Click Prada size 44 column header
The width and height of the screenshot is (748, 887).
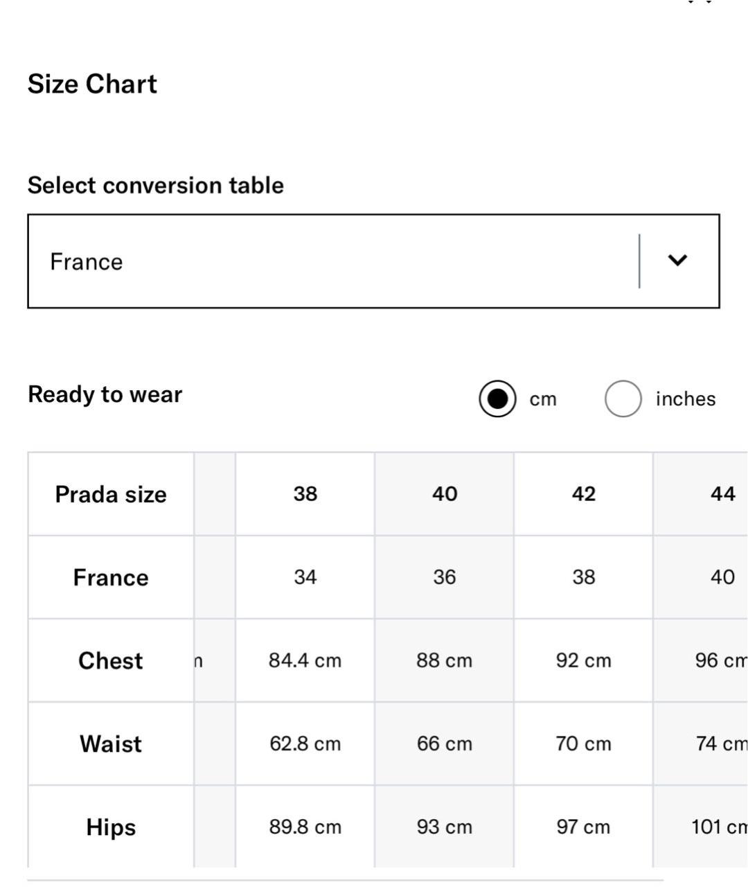tap(722, 494)
